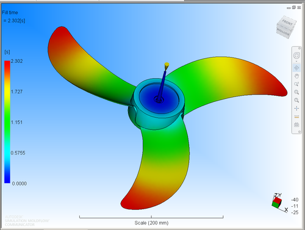Click the Fill time result title
This screenshot has height=230, width=305.
[10, 13]
